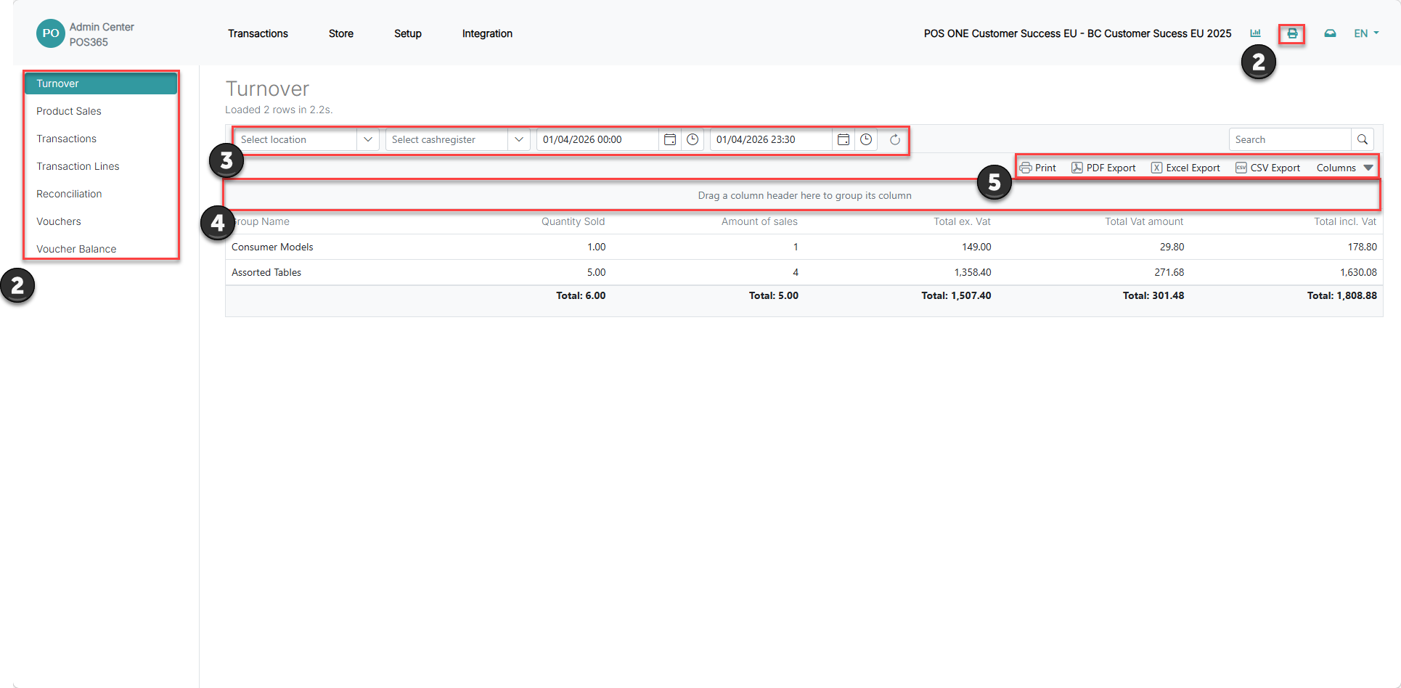Click the 1,630.08 cell value
Screen dimensions: 1401x688
pyautogui.click(x=1358, y=272)
